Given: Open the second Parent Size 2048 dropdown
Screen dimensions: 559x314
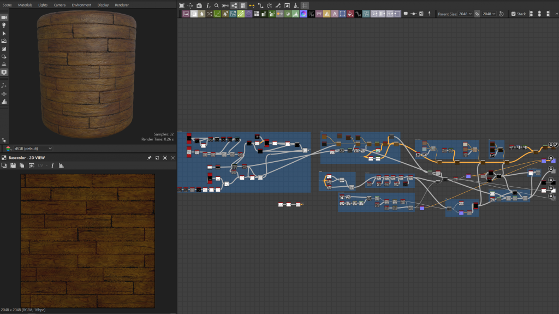Looking at the screenshot, I should (x=489, y=14).
